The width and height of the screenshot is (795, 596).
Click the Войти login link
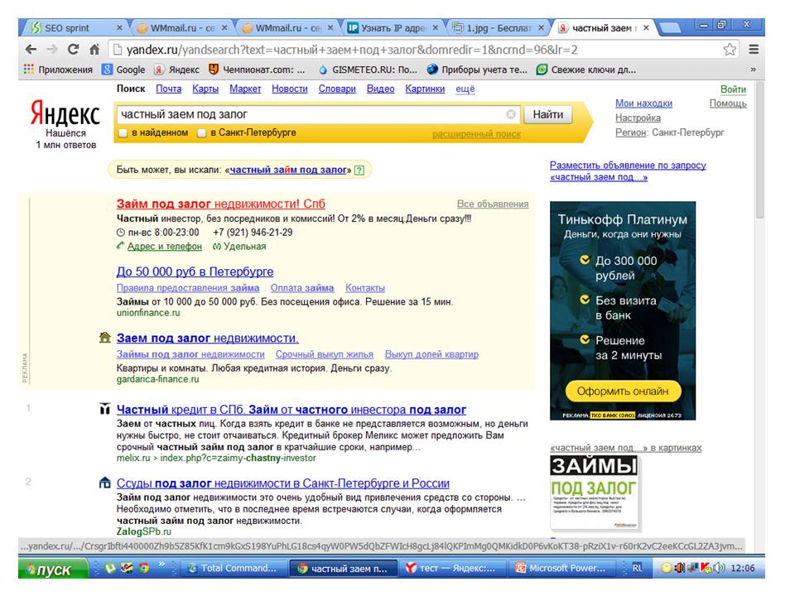pyautogui.click(x=733, y=89)
